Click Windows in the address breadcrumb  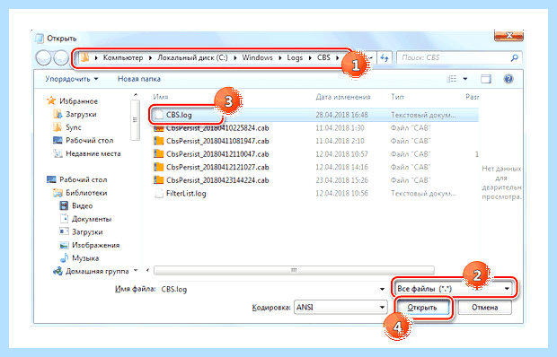click(257, 57)
